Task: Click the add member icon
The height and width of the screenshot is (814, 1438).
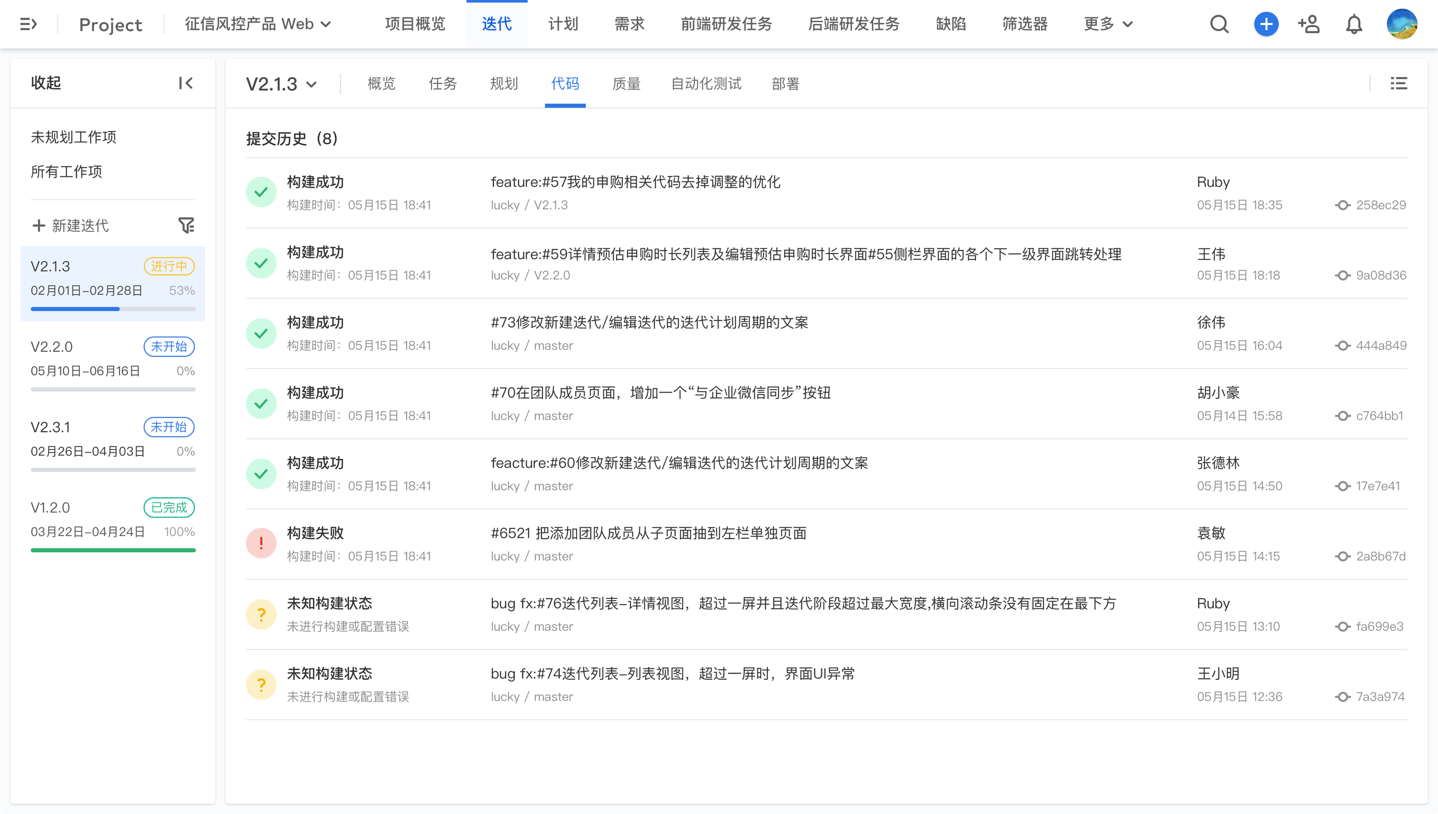Action: coord(1309,24)
